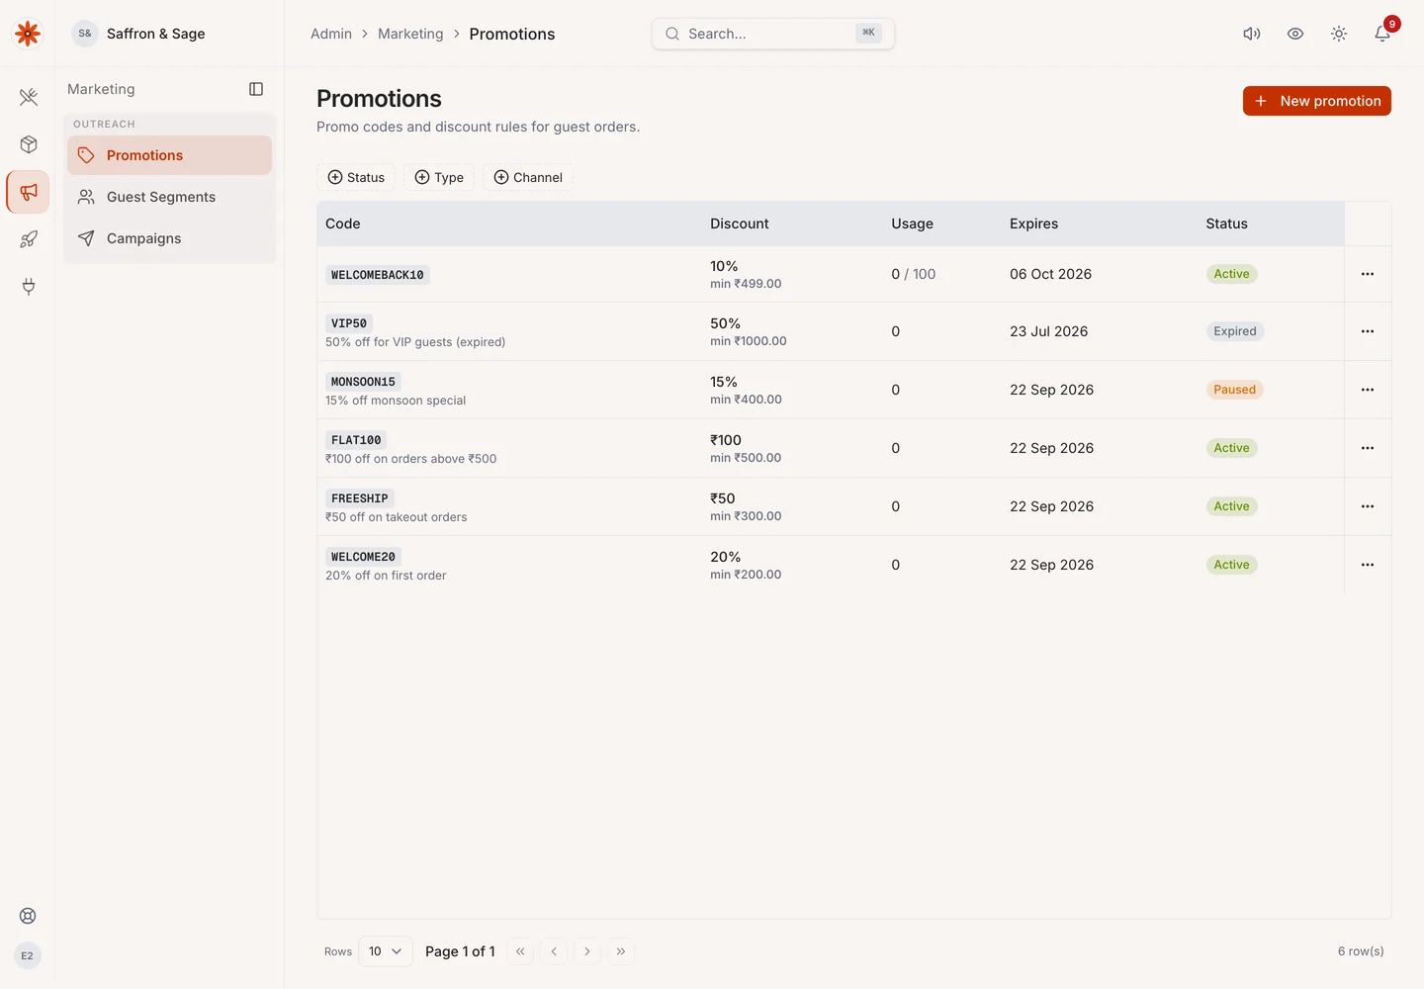The image size is (1424, 989).
Task: Switch theme with the sun icon
Action: tap(1339, 34)
